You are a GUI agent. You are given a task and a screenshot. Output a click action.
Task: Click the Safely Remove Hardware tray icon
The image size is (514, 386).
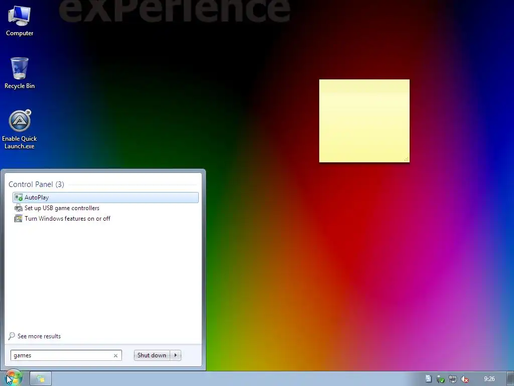[x=441, y=379]
